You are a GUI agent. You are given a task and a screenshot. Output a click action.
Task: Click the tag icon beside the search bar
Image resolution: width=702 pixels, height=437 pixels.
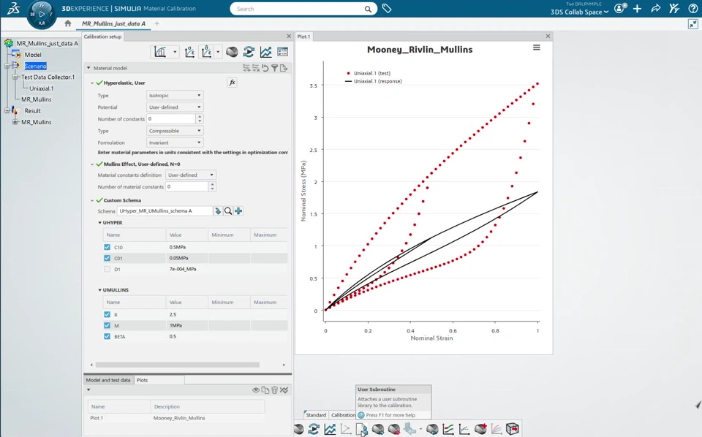[387, 9]
